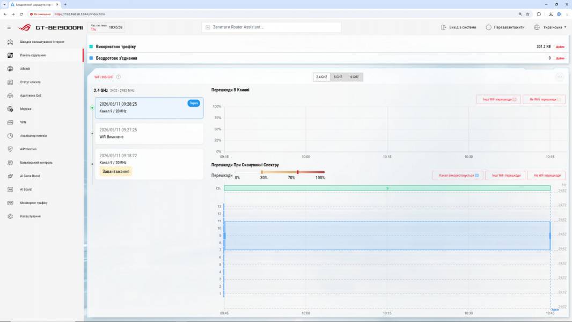The image size is (572, 322).
Task: Open the AiMesh sidebar icon
Action: coord(10,69)
